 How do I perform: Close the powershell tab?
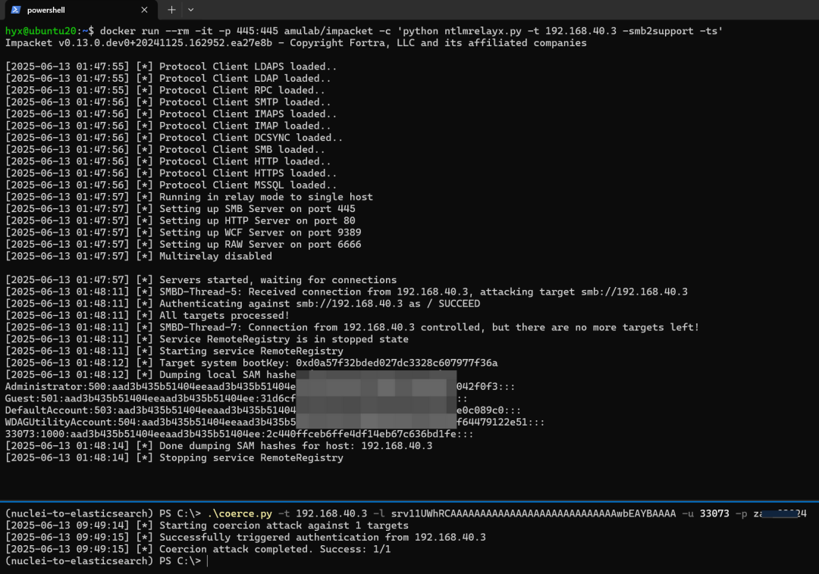tap(144, 10)
